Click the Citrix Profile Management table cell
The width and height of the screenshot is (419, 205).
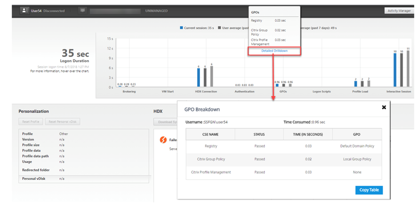click(211, 172)
